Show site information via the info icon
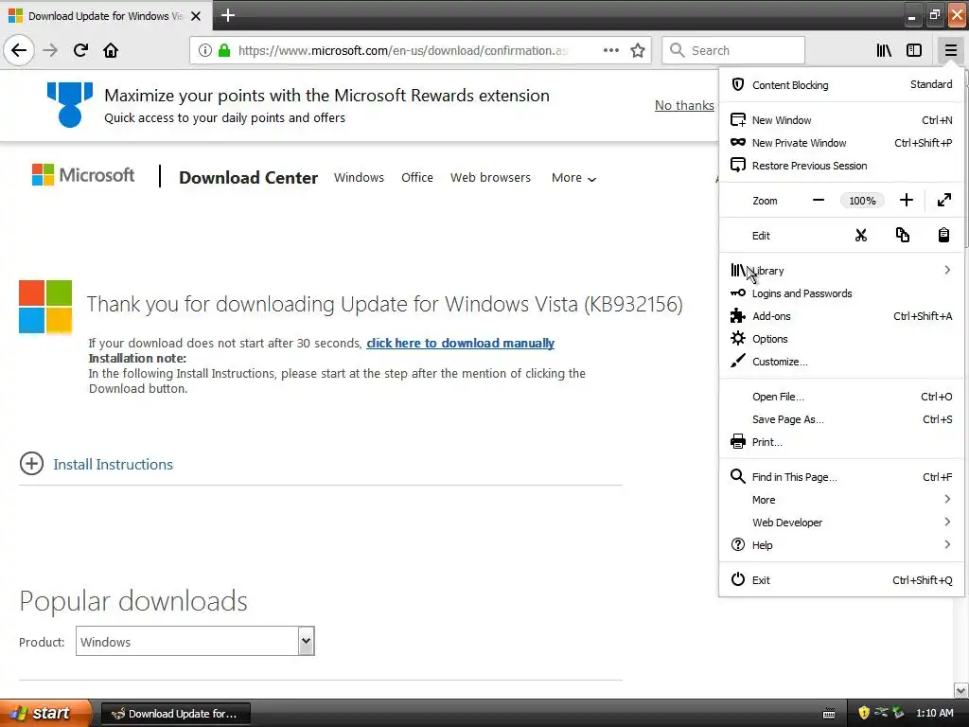 [205, 50]
